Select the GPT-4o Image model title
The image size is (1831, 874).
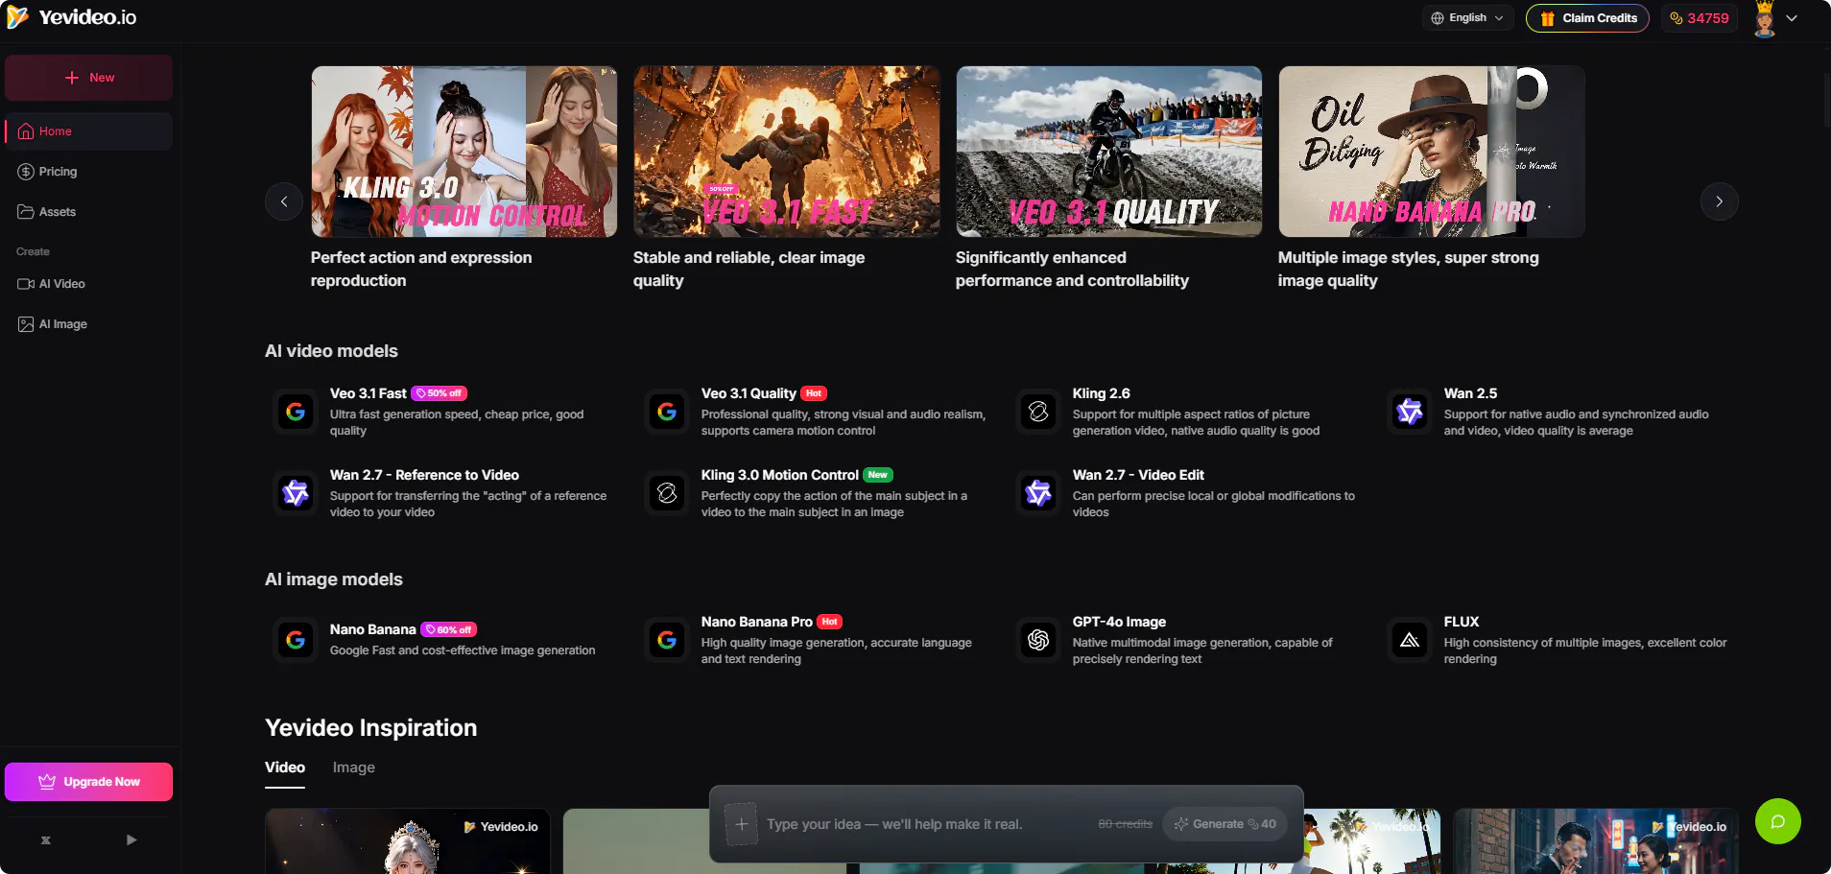(1119, 622)
